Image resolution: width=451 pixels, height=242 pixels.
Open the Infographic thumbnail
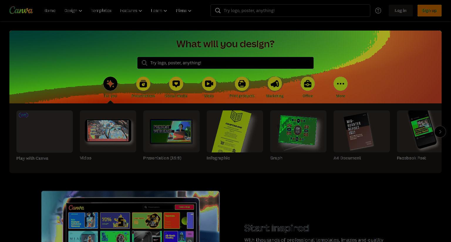click(x=235, y=131)
